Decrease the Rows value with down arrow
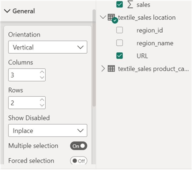The width and height of the screenshot is (192, 170). pyautogui.click(x=42, y=105)
